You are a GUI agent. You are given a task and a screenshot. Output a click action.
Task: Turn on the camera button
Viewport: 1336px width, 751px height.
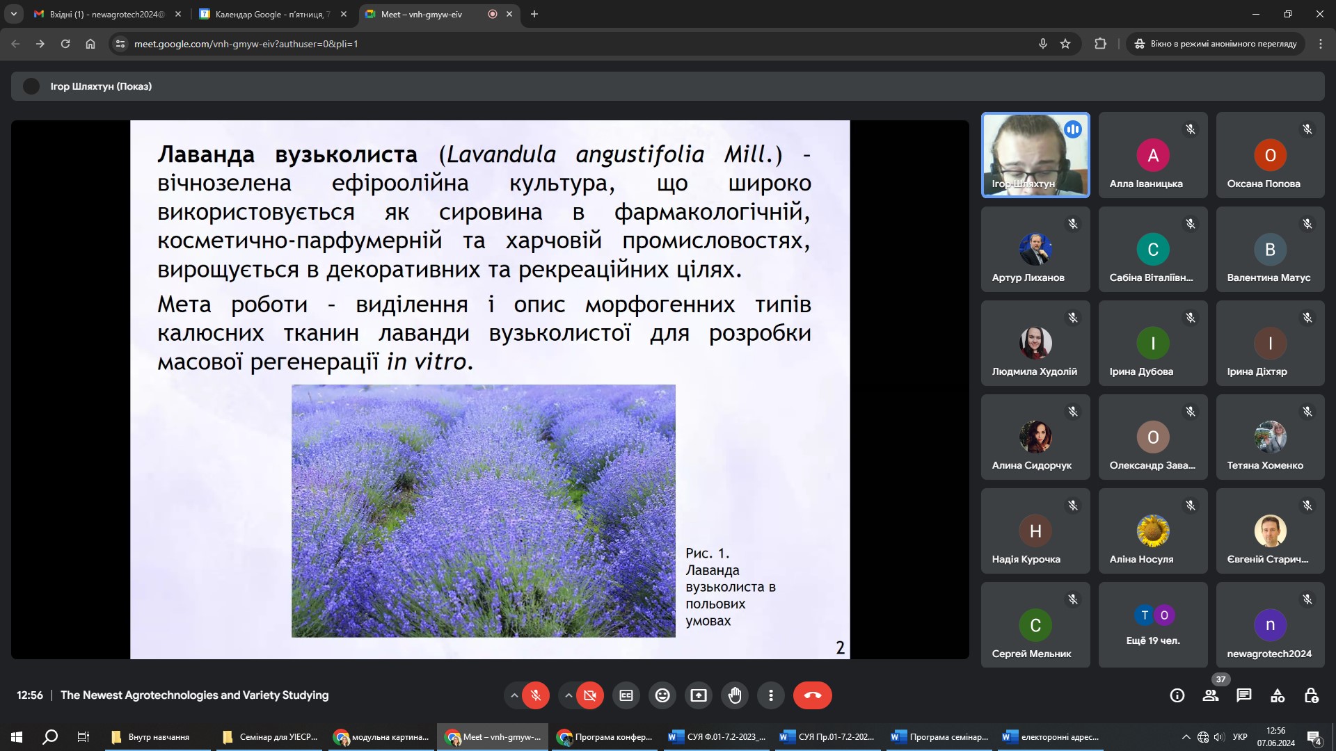pos(590,695)
